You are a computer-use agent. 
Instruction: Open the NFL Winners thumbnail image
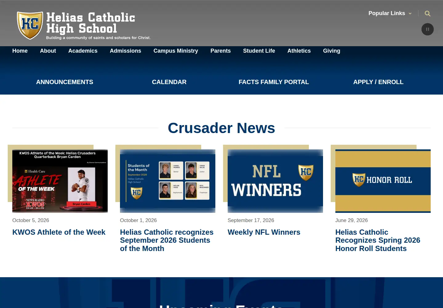(x=275, y=181)
